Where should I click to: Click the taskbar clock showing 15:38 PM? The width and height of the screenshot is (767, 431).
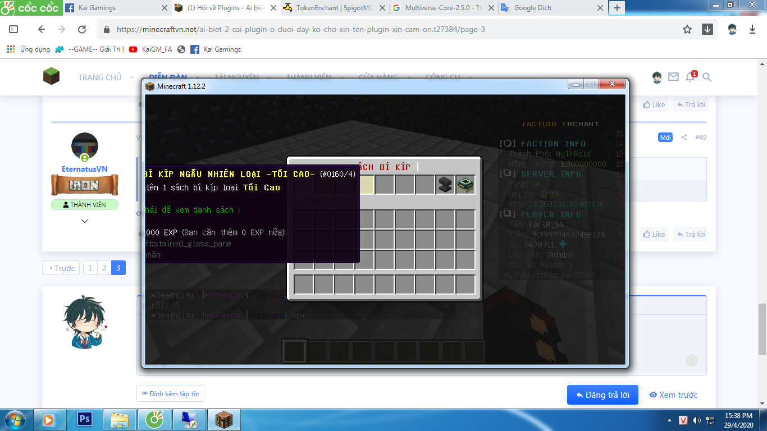click(x=739, y=420)
